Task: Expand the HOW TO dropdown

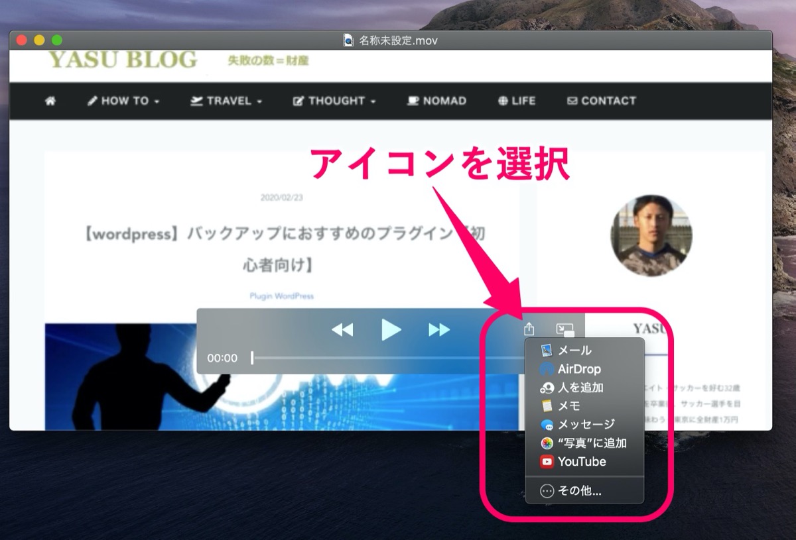Action: pyautogui.click(x=123, y=101)
